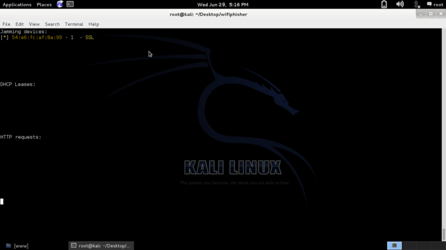This screenshot has width=446, height=250.
Task: Open the Edit menu in terminal
Action: tap(20, 24)
